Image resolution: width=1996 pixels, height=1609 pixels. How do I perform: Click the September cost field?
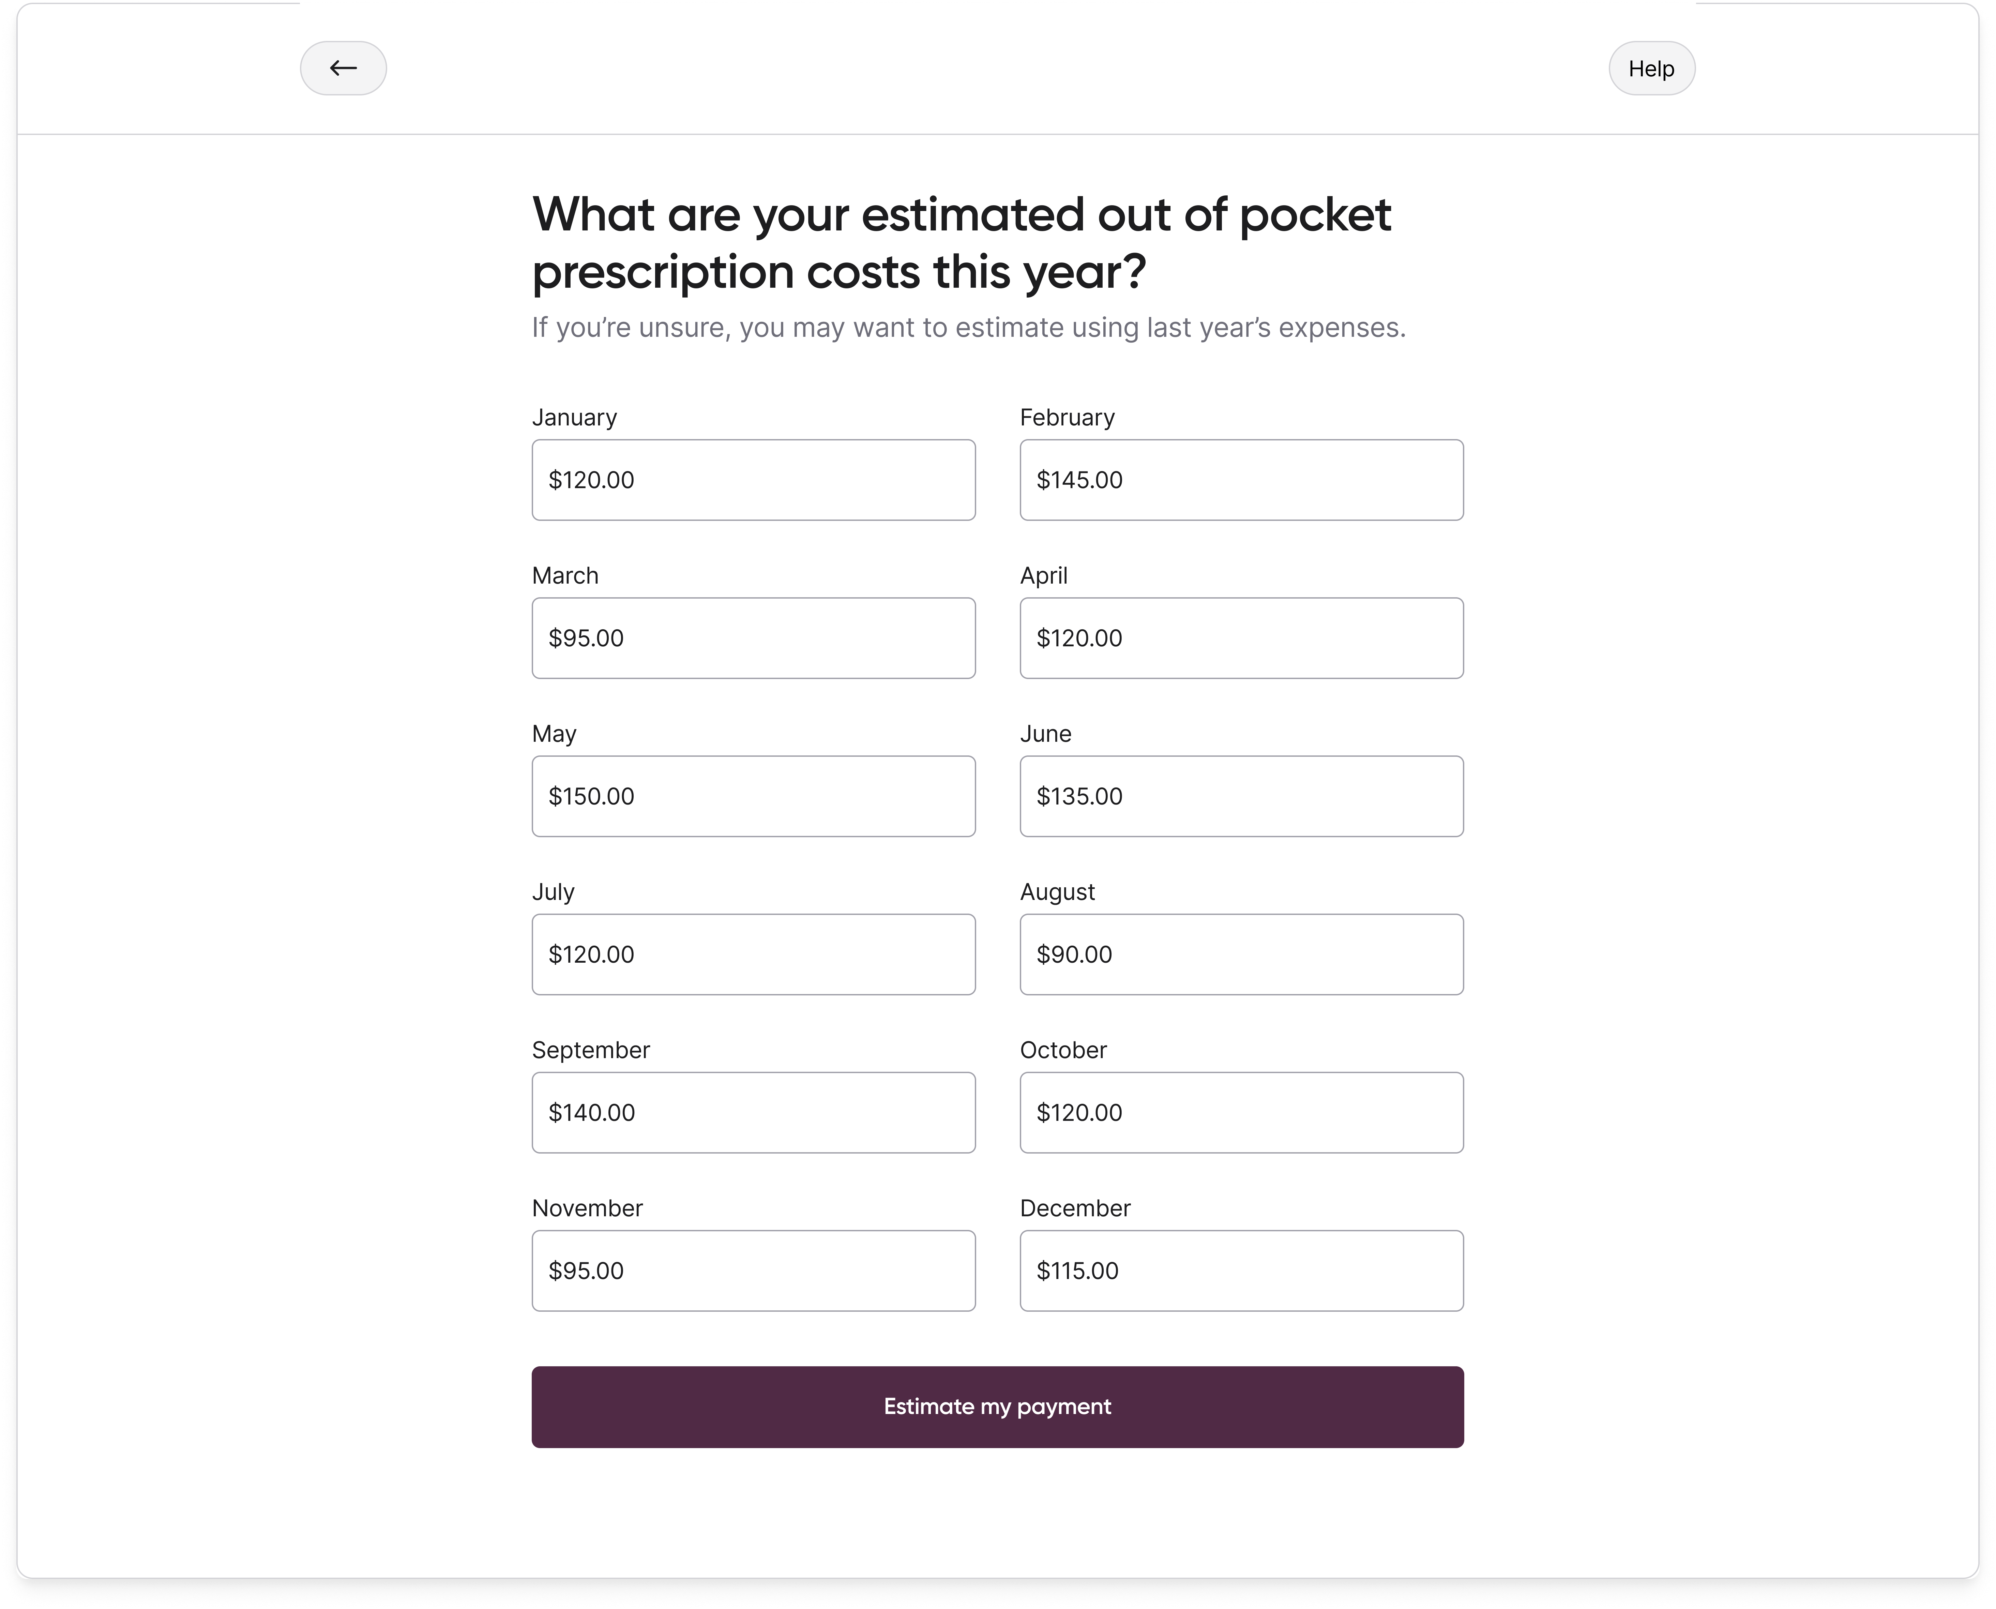pos(753,1112)
